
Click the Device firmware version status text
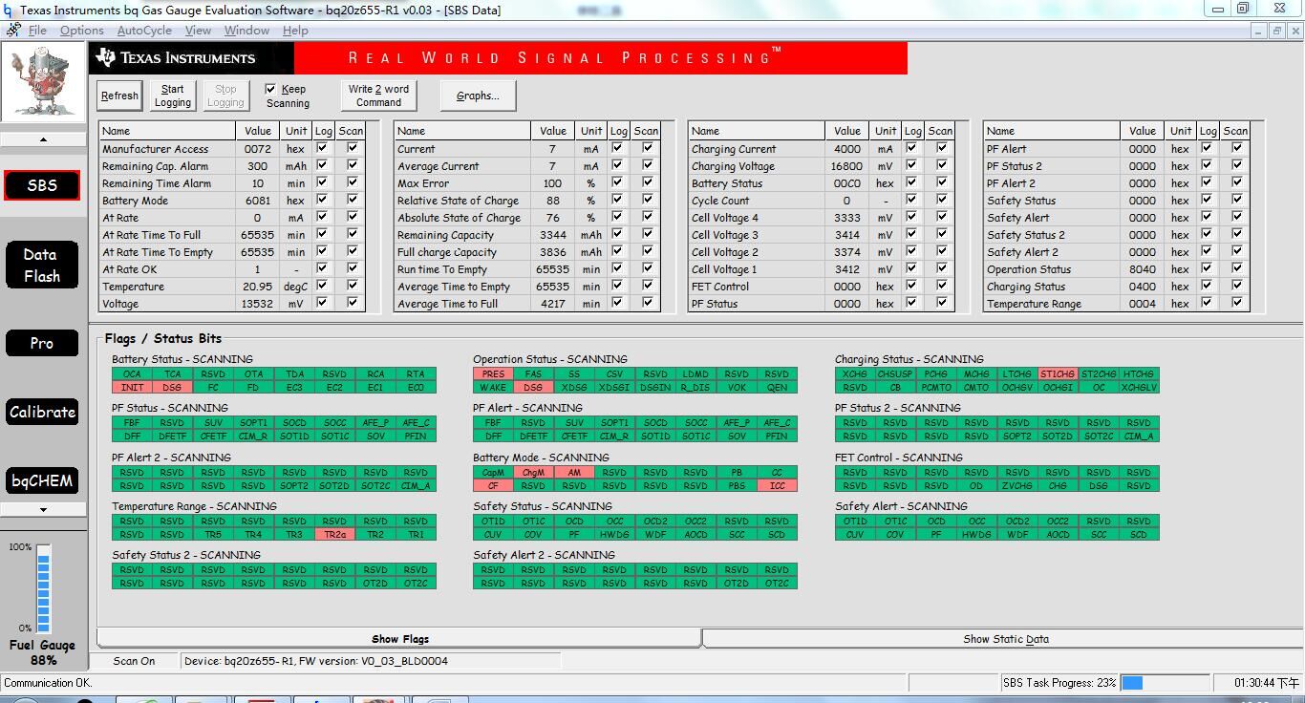tap(315, 661)
